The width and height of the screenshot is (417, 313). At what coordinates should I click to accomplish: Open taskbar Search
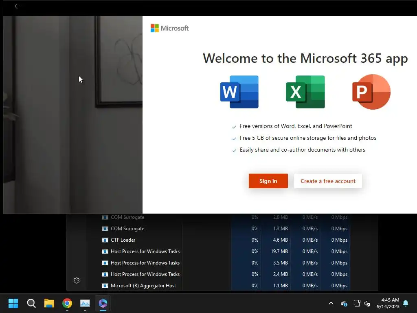pos(31,303)
